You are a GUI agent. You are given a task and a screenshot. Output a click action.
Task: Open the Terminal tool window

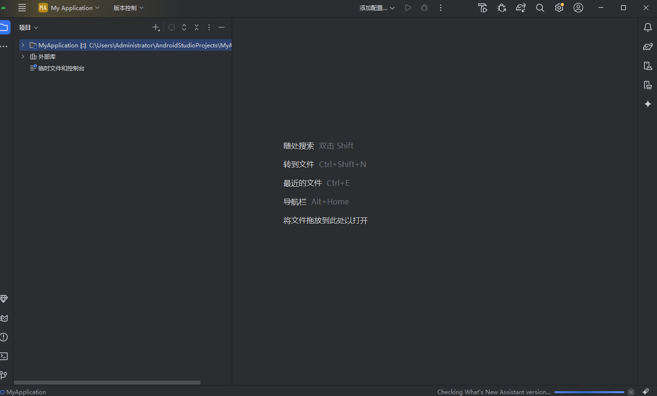pos(4,356)
